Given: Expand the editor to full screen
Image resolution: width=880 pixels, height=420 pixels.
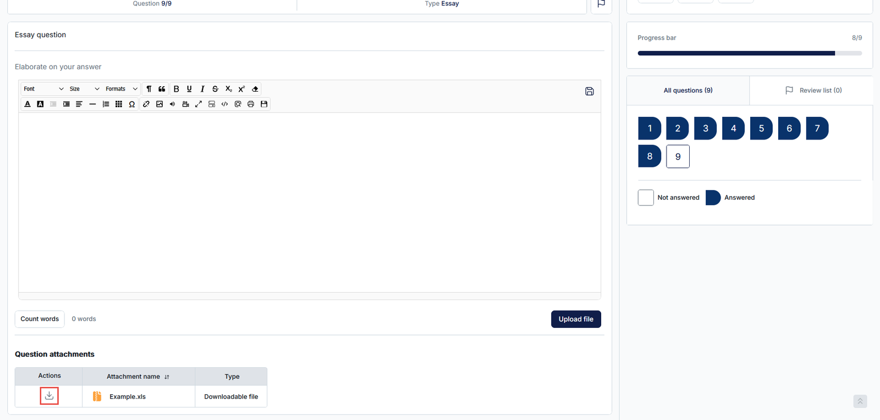Looking at the screenshot, I should (x=199, y=104).
